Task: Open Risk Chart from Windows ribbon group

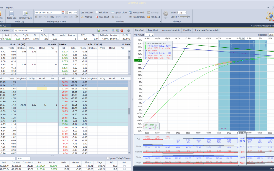Action: [x=102, y=13]
